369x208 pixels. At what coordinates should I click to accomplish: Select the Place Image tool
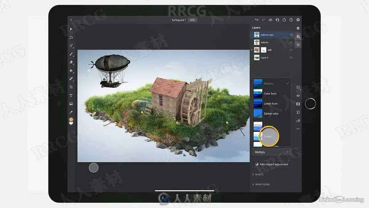71,104
